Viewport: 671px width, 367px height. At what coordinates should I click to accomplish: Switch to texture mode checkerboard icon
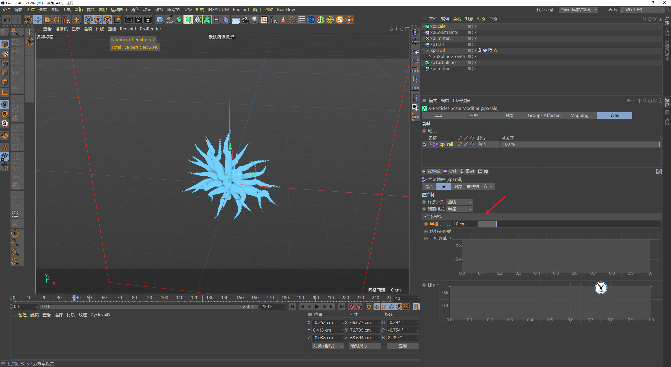click(x=5, y=54)
